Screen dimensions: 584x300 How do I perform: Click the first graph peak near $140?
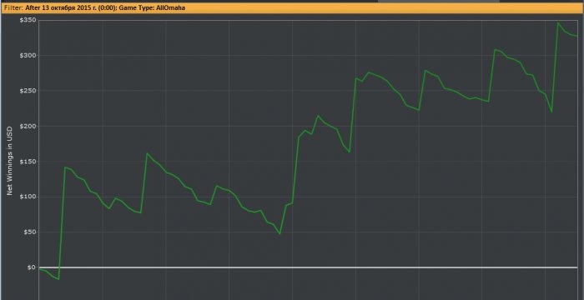point(65,167)
